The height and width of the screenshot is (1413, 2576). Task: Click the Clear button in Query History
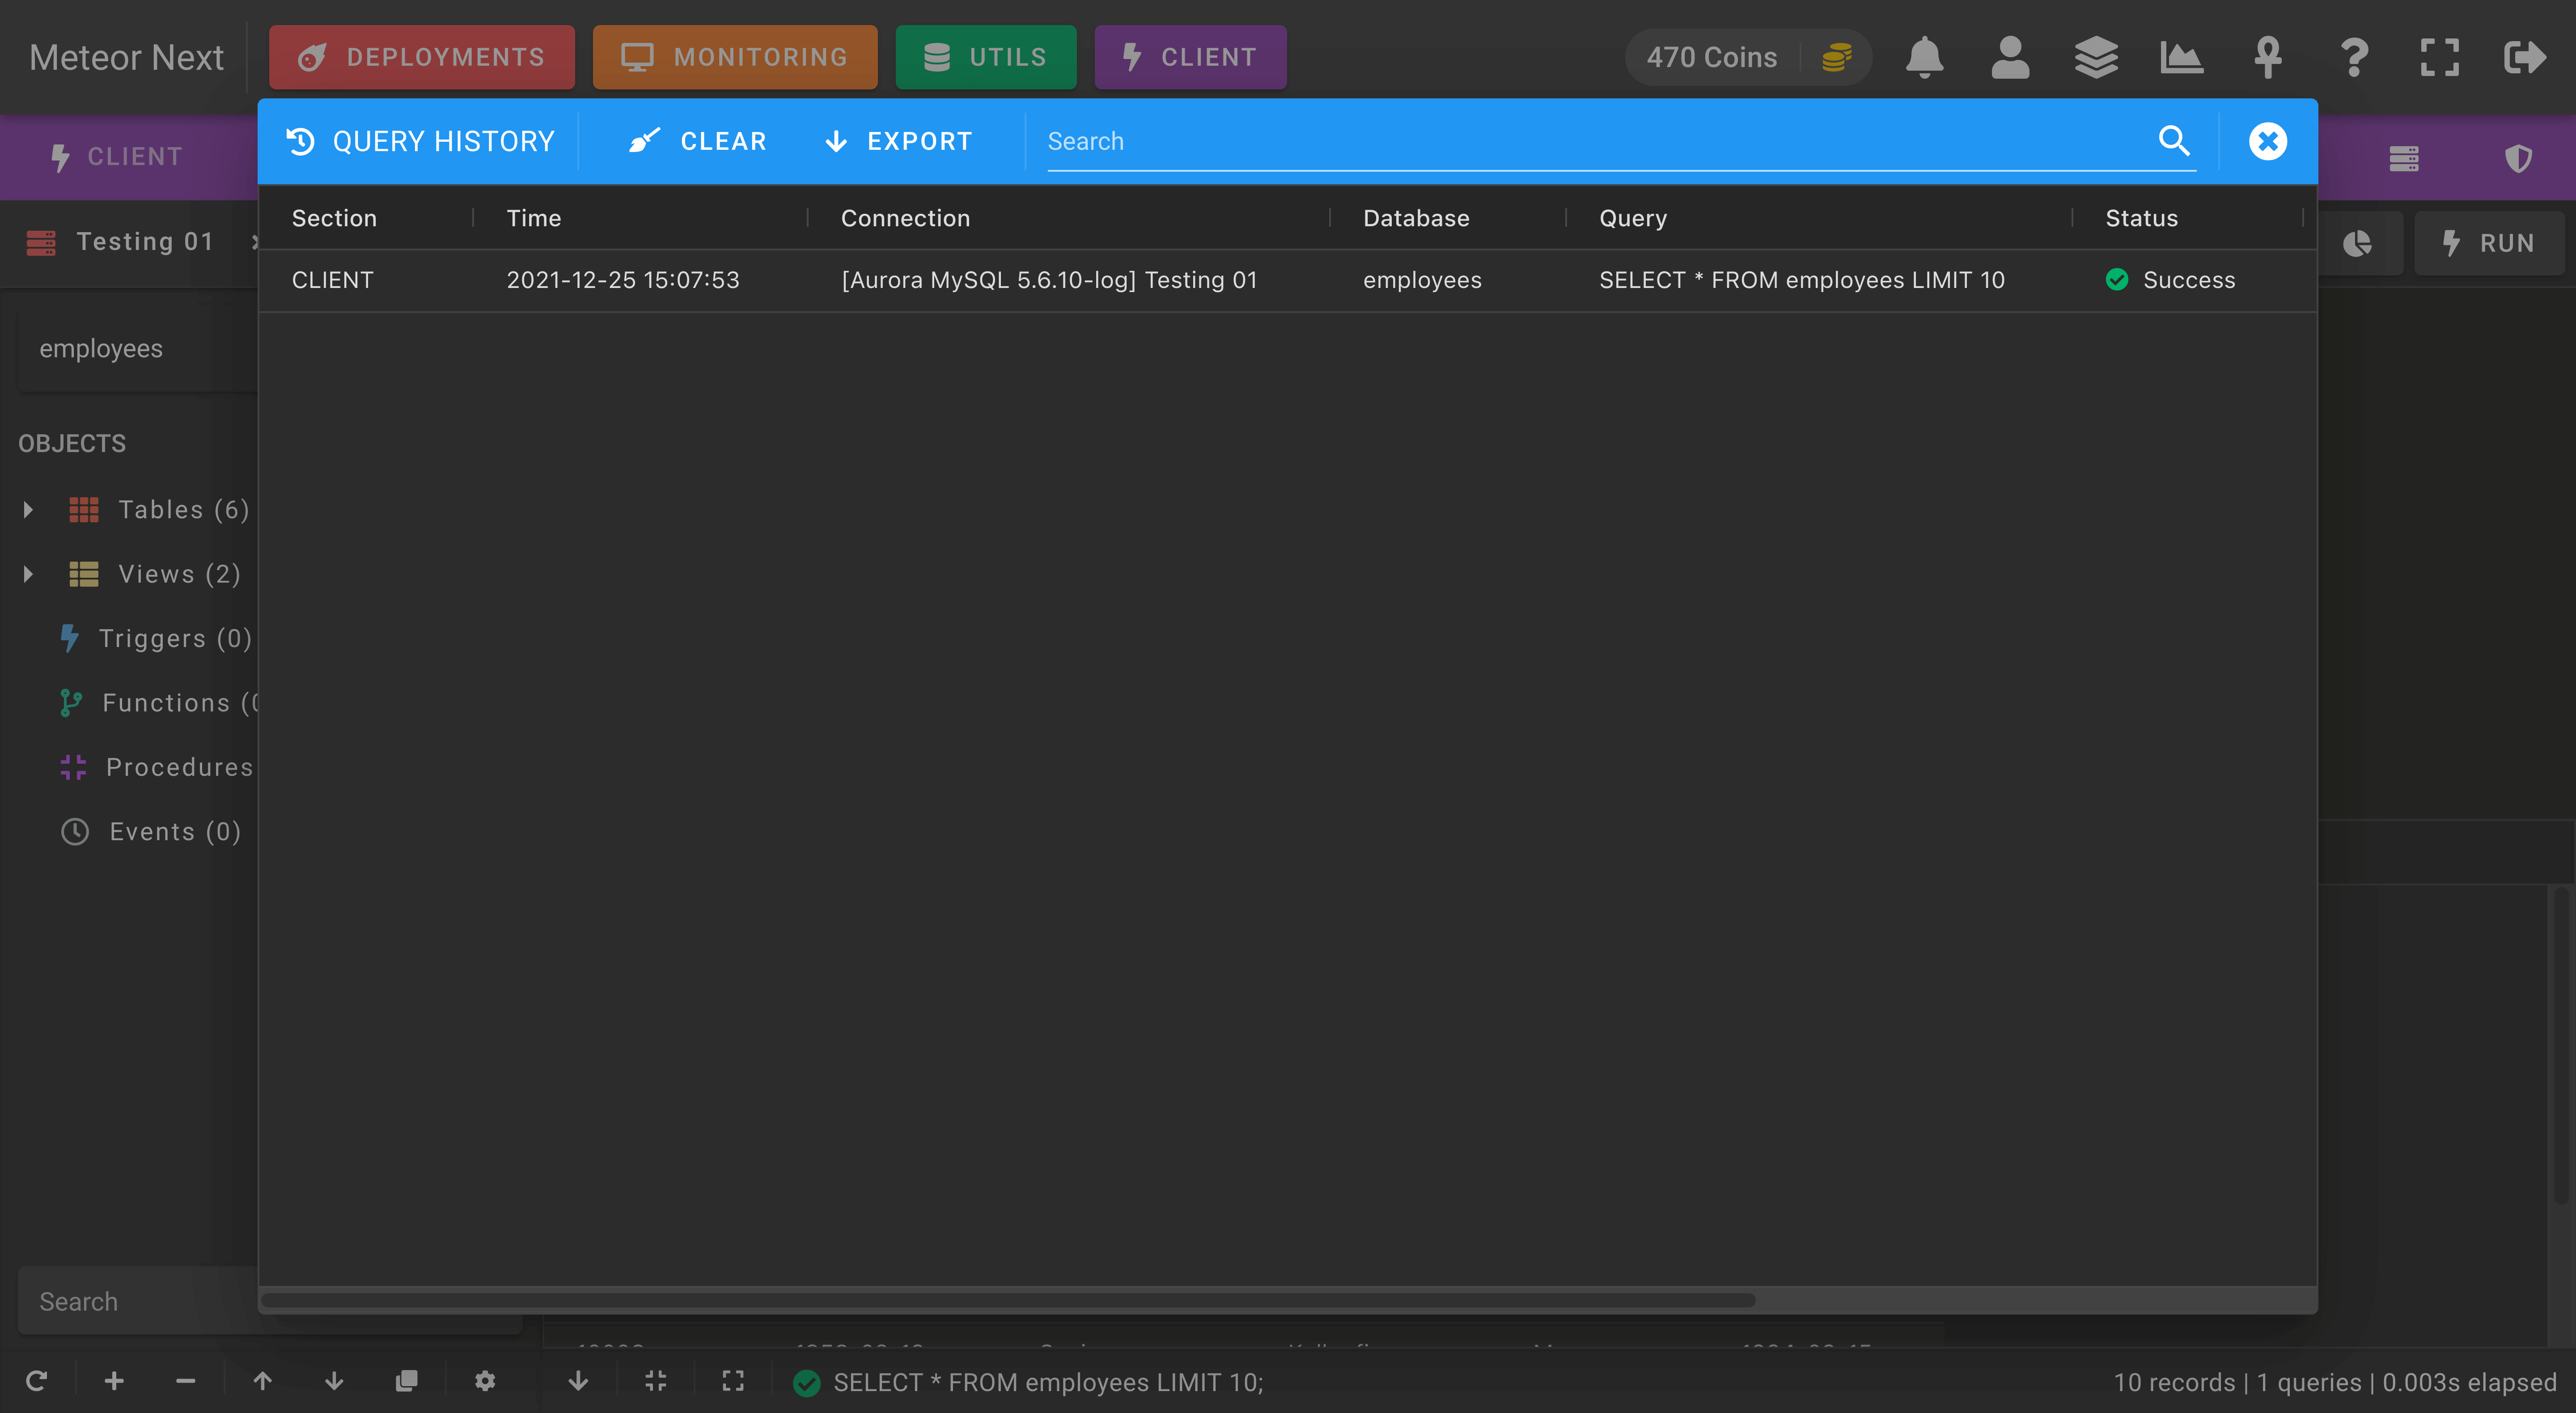coord(698,141)
